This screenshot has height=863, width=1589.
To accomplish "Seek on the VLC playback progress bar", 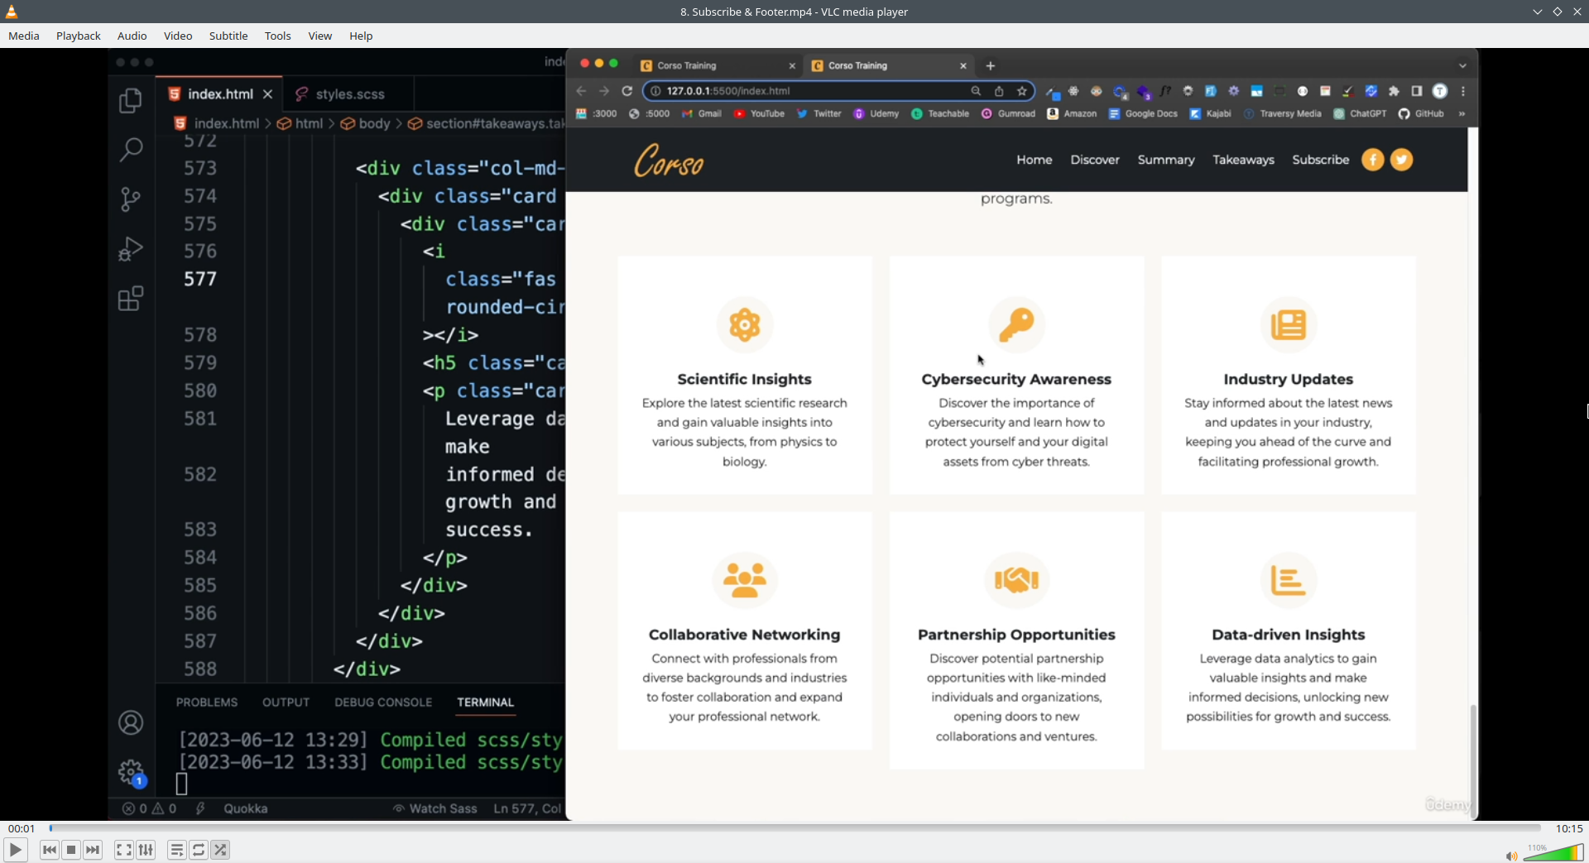I will pyautogui.click(x=795, y=828).
